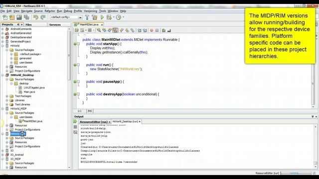Image resolution: width=319 pixels, height=179 pixels.
Task: Open the Tools menu
Action: (103, 11)
